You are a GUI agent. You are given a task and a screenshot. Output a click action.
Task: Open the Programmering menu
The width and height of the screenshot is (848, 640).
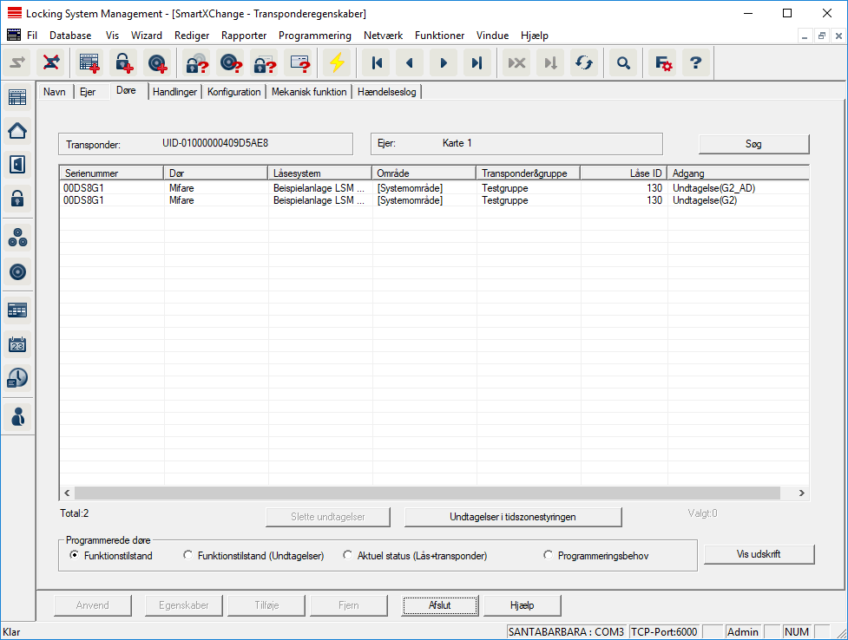coord(314,36)
